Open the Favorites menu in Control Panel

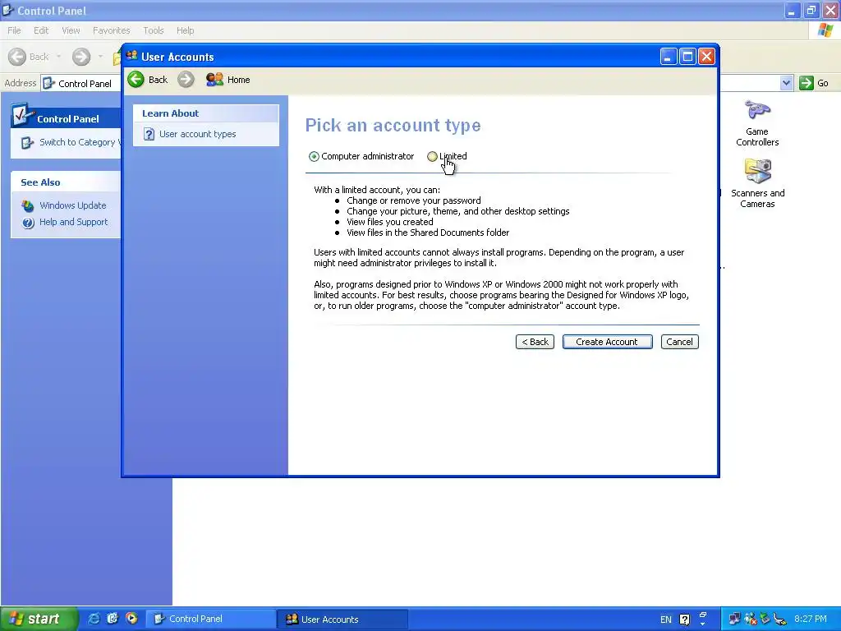tap(112, 30)
